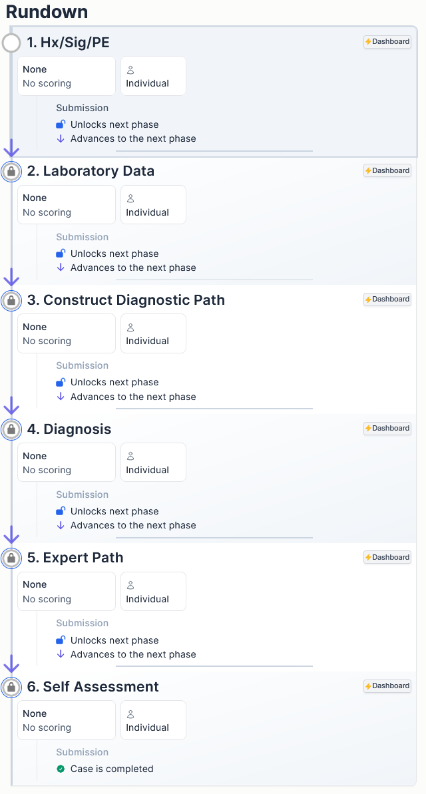Select the Individual box in Laboratory Data
Image resolution: width=426 pixels, height=794 pixels.
[153, 205]
